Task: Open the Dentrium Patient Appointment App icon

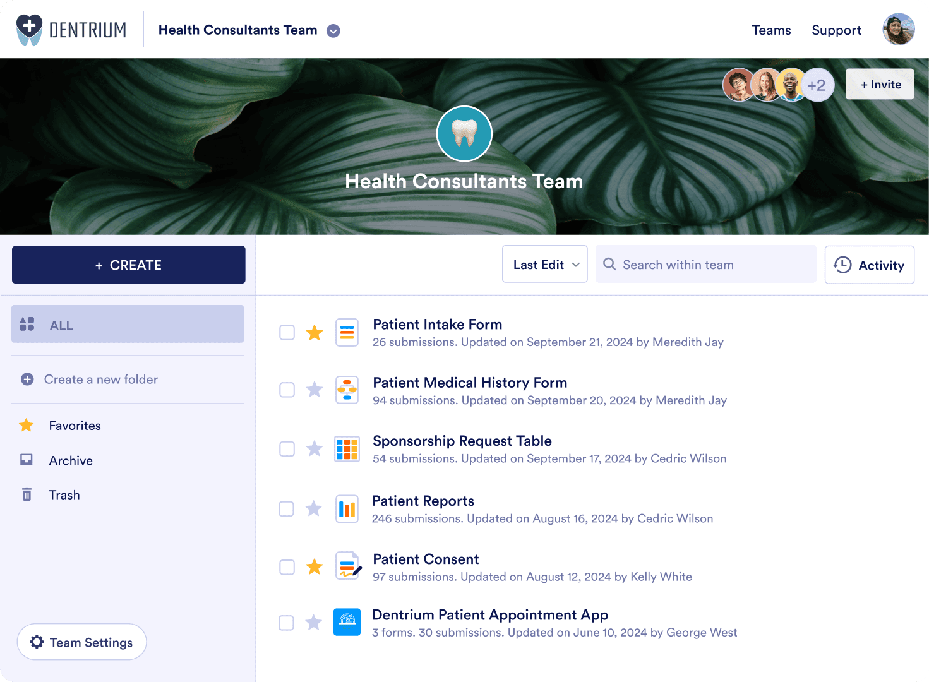Action: [x=347, y=623]
